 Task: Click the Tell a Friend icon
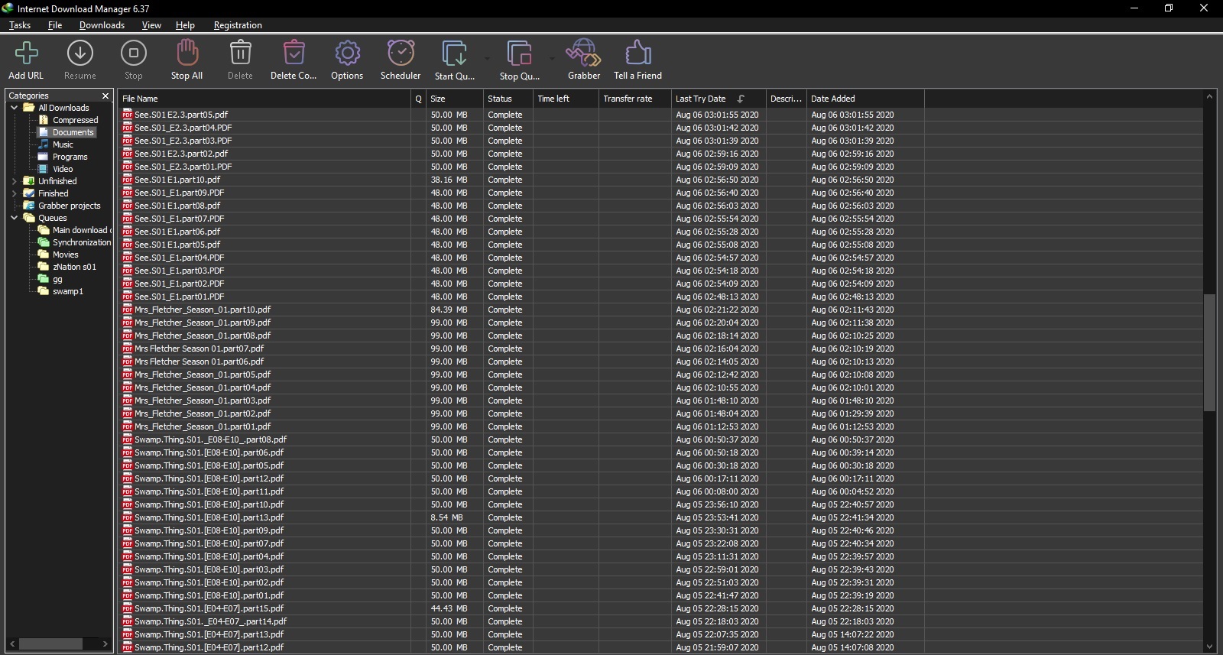click(x=637, y=54)
